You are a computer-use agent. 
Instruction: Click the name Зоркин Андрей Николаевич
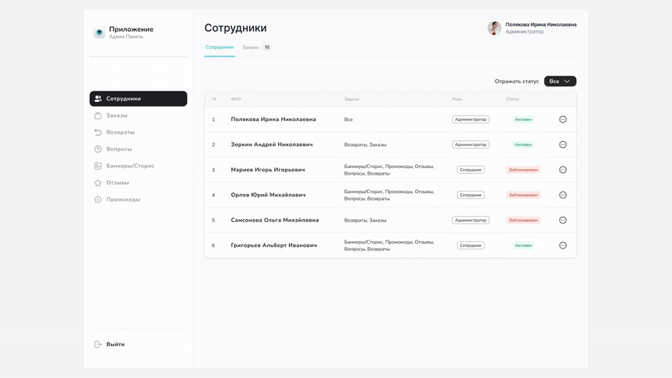point(271,144)
